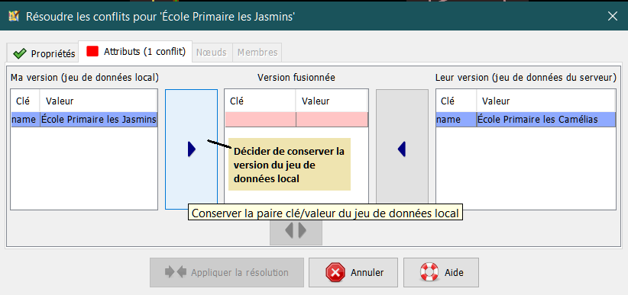Image resolution: width=628 pixels, height=295 pixels.
Task: Click the Valeur header in Version fusionnée table
Action: [332, 101]
